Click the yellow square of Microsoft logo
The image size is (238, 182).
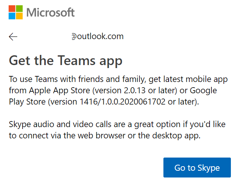19,15
